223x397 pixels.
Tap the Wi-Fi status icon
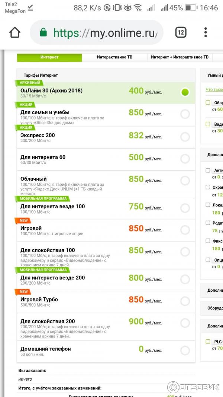point(138,8)
